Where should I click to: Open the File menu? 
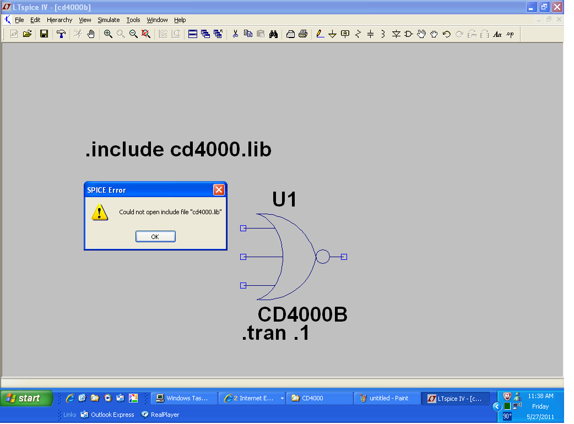pyautogui.click(x=19, y=20)
